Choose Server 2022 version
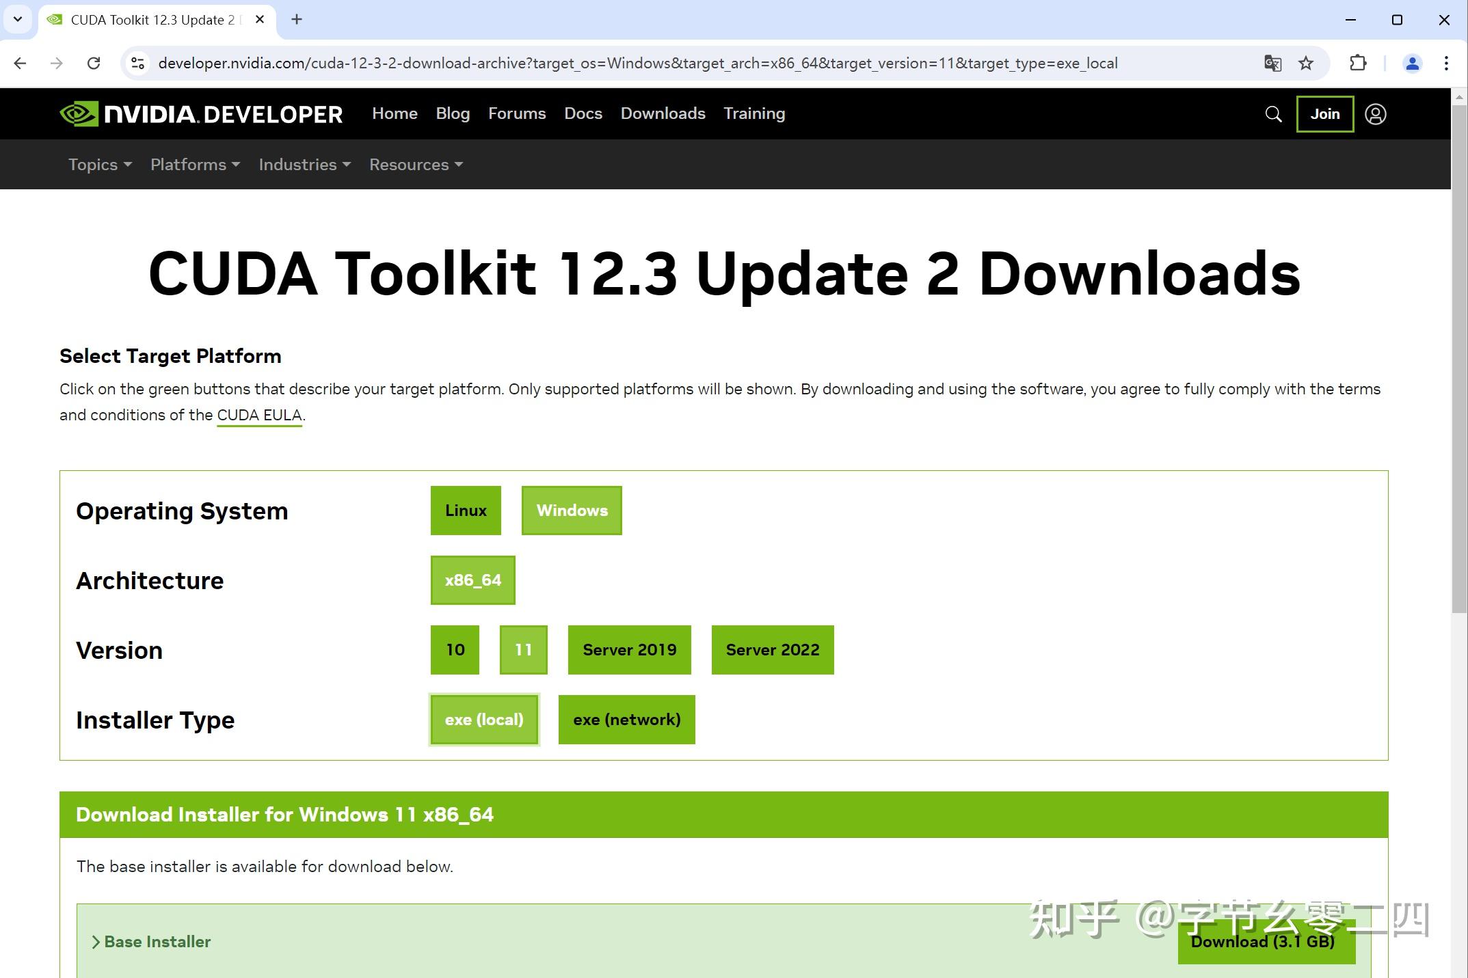The width and height of the screenshot is (1468, 978). click(772, 650)
